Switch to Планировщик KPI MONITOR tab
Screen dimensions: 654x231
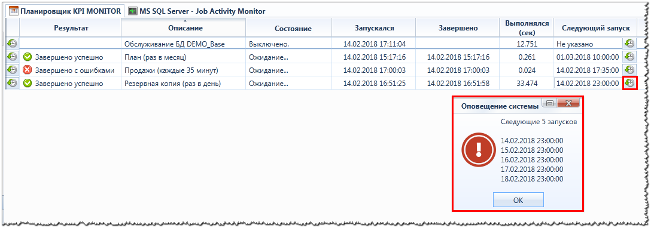pyautogui.click(x=65, y=11)
